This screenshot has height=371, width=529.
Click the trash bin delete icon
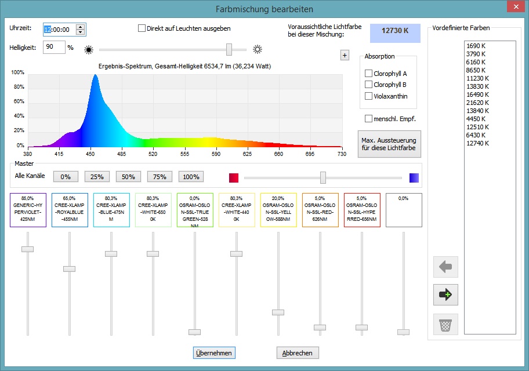(445, 324)
